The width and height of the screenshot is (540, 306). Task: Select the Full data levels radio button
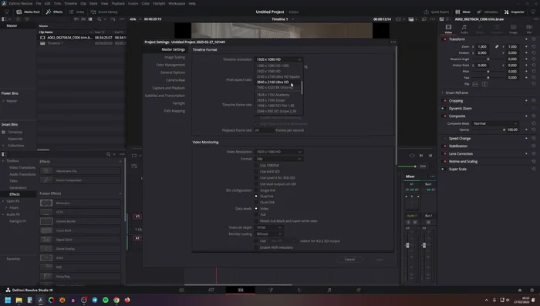tap(256, 214)
